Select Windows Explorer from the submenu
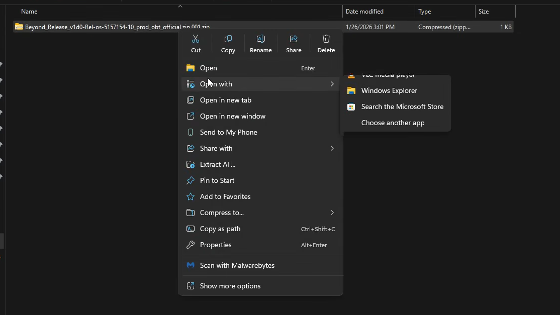This screenshot has height=315, width=560. pyautogui.click(x=389, y=90)
